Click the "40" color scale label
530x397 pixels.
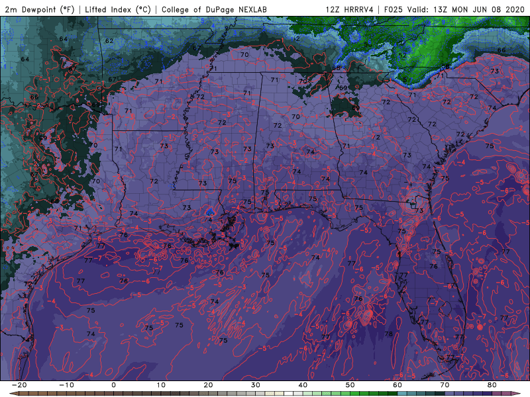coord(303,385)
